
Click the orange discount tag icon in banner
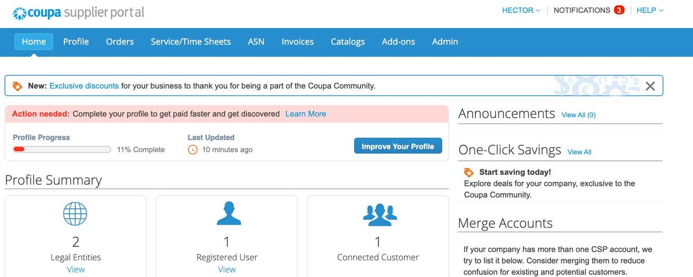(18, 86)
